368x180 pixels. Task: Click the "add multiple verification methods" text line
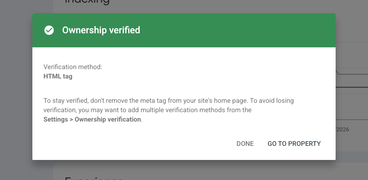click(x=147, y=110)
